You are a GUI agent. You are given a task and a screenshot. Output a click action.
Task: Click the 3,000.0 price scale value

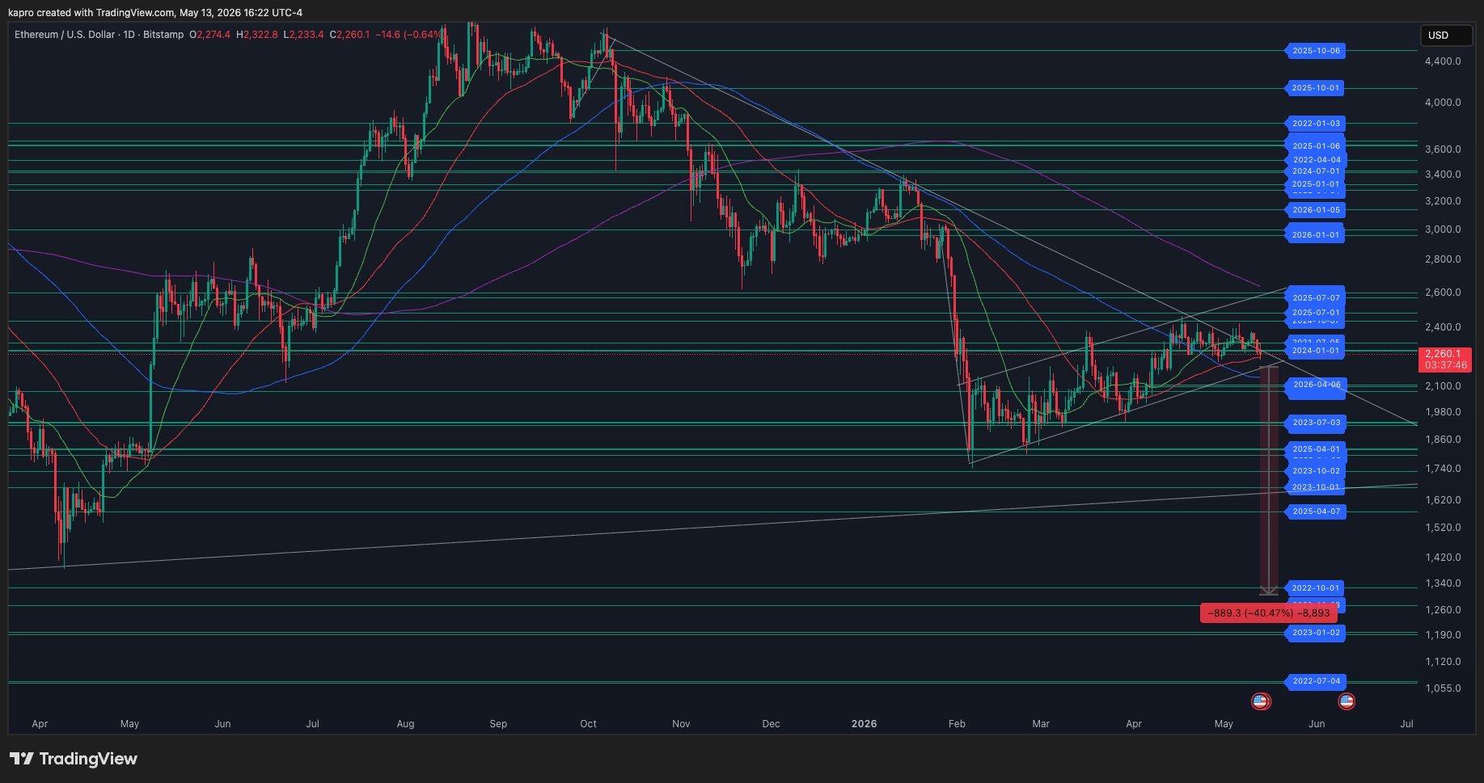click(x=1443, y=229)
